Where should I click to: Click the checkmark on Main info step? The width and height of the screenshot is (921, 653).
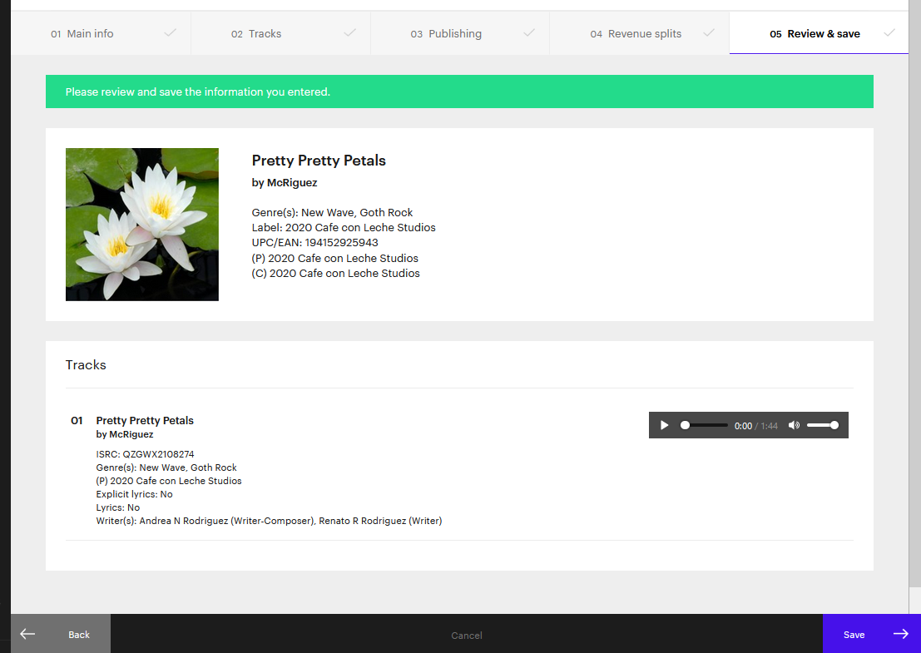pyautogui.click(x=171, y=33)
